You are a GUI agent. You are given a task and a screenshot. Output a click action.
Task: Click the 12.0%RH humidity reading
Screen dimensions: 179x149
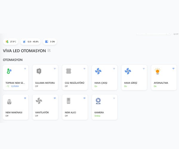tap(15, 86)
